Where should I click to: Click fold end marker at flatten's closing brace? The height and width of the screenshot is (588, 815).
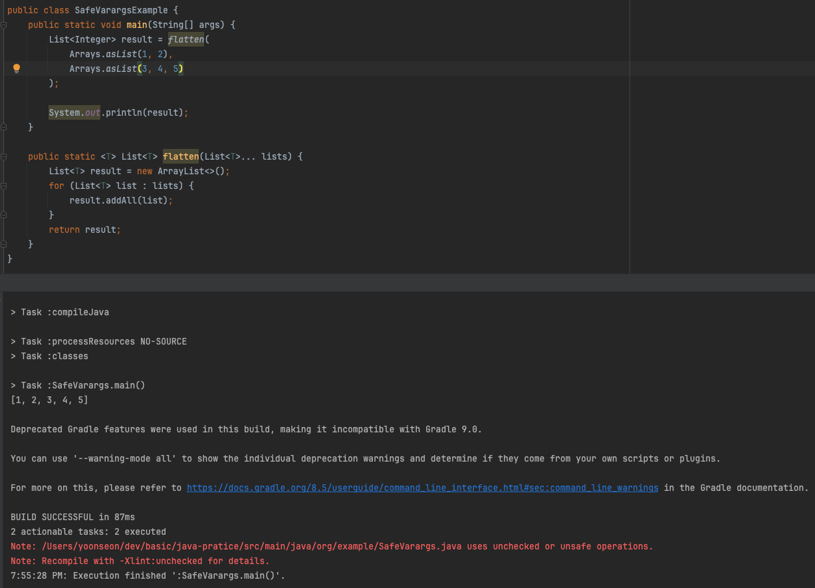coord(4,244)
